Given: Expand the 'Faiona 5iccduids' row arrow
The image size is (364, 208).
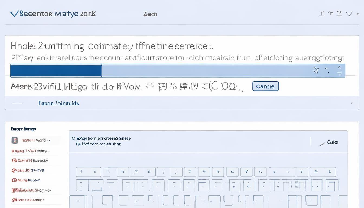Looking at the screenshot, I should click(x=352, y=103).
